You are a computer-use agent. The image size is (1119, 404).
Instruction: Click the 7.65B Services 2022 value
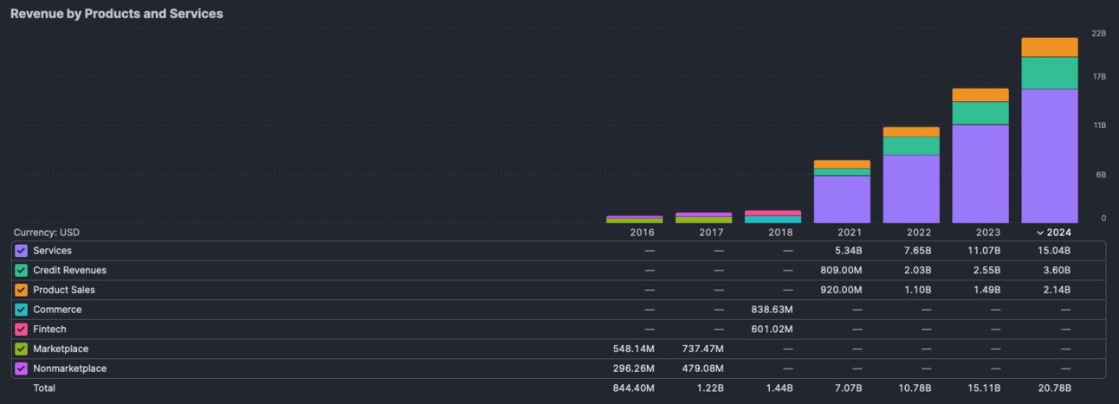click(x=918, y=251)
